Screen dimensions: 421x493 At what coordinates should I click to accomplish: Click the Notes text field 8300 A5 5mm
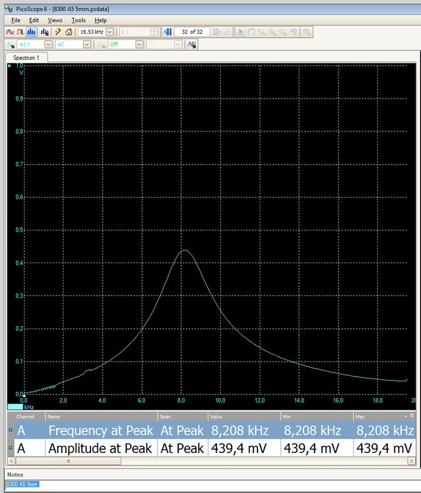(212, 484)
